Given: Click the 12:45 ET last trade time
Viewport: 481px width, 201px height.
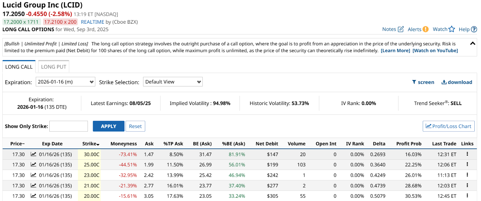Looking at the screenshot, I should pos(447,196).
